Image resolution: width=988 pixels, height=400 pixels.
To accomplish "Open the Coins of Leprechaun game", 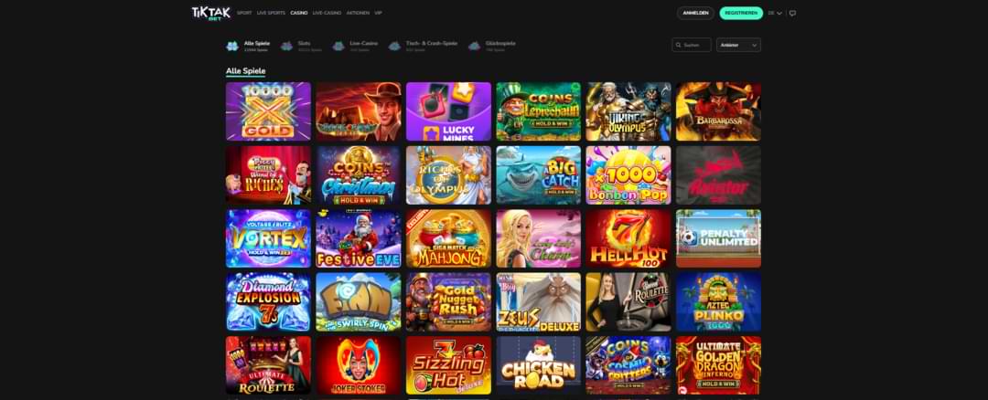I will click(x=539, y=111).
